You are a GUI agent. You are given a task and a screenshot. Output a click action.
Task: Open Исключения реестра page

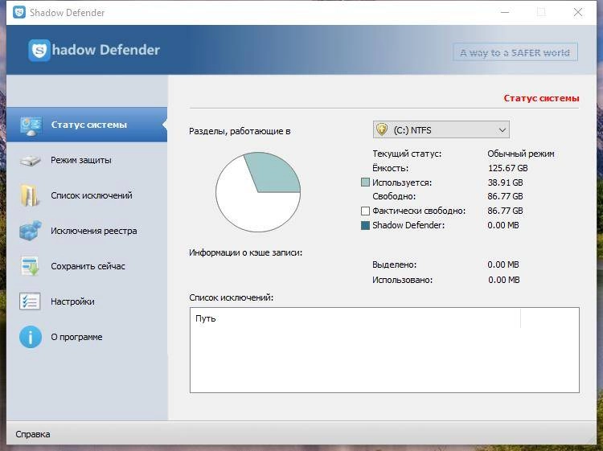tap(87, 231)
